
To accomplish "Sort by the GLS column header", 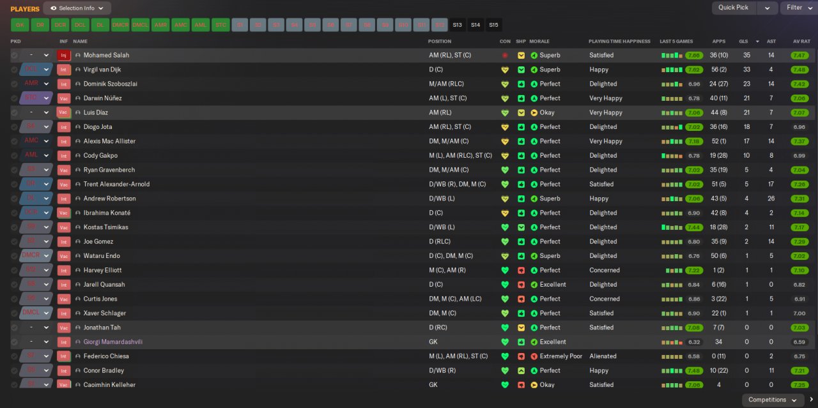I will 743,42.
